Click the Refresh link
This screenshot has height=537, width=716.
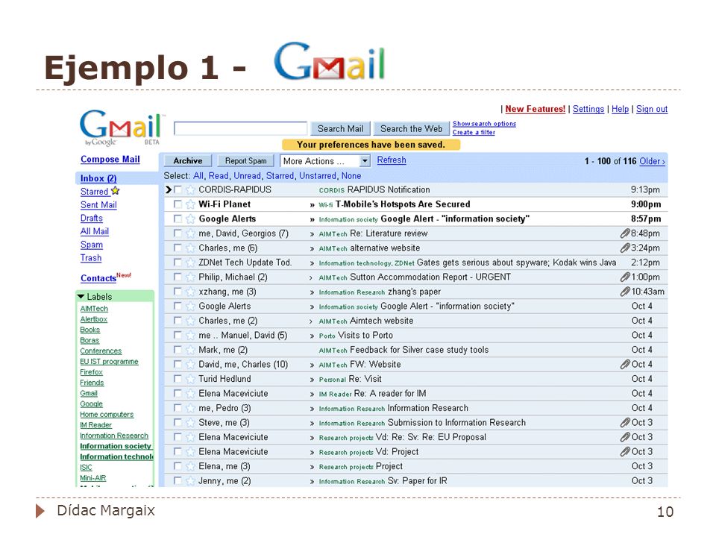392,160
